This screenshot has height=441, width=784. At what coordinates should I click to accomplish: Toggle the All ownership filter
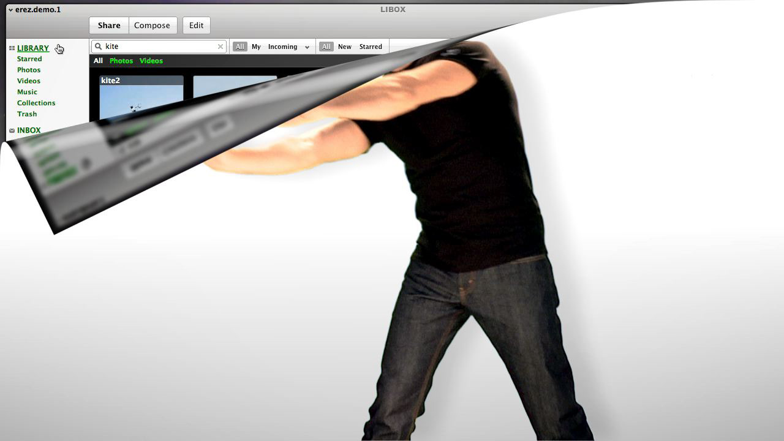[240, 47]
